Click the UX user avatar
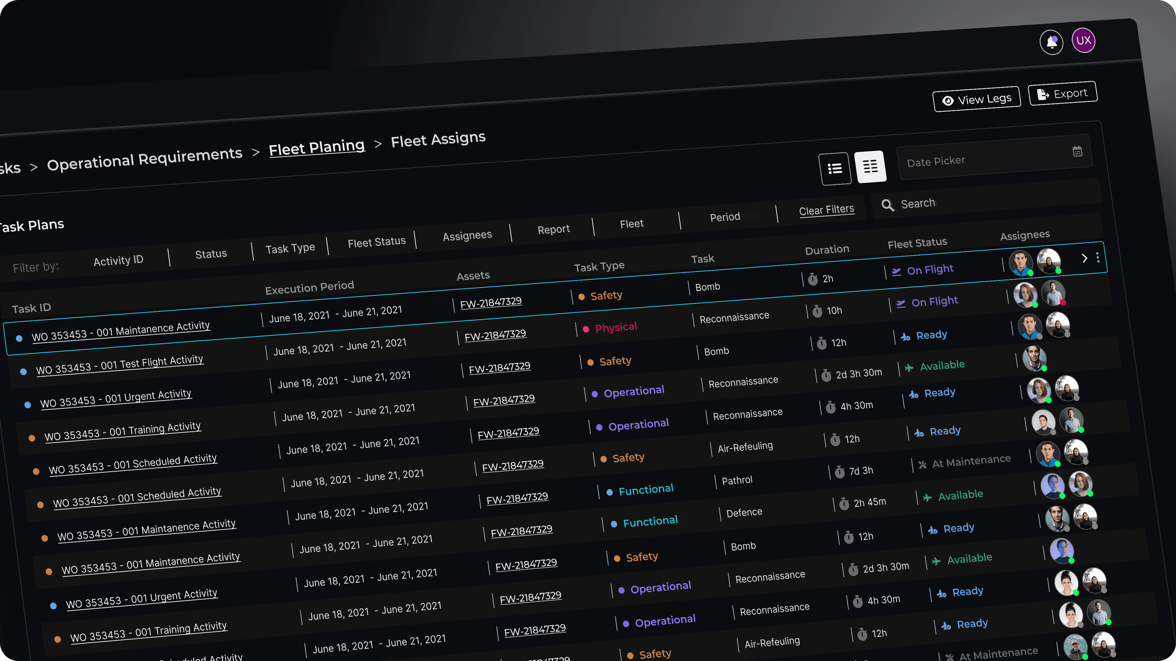The height and width of the screenshot is (661, 1176). [x=1083, y=41]
